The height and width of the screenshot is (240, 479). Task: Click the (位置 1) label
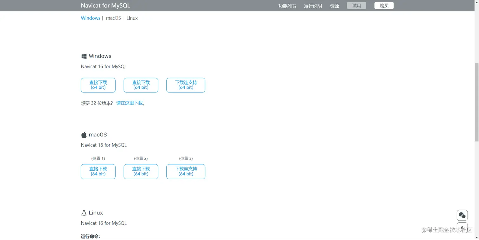tap(98, 158)
